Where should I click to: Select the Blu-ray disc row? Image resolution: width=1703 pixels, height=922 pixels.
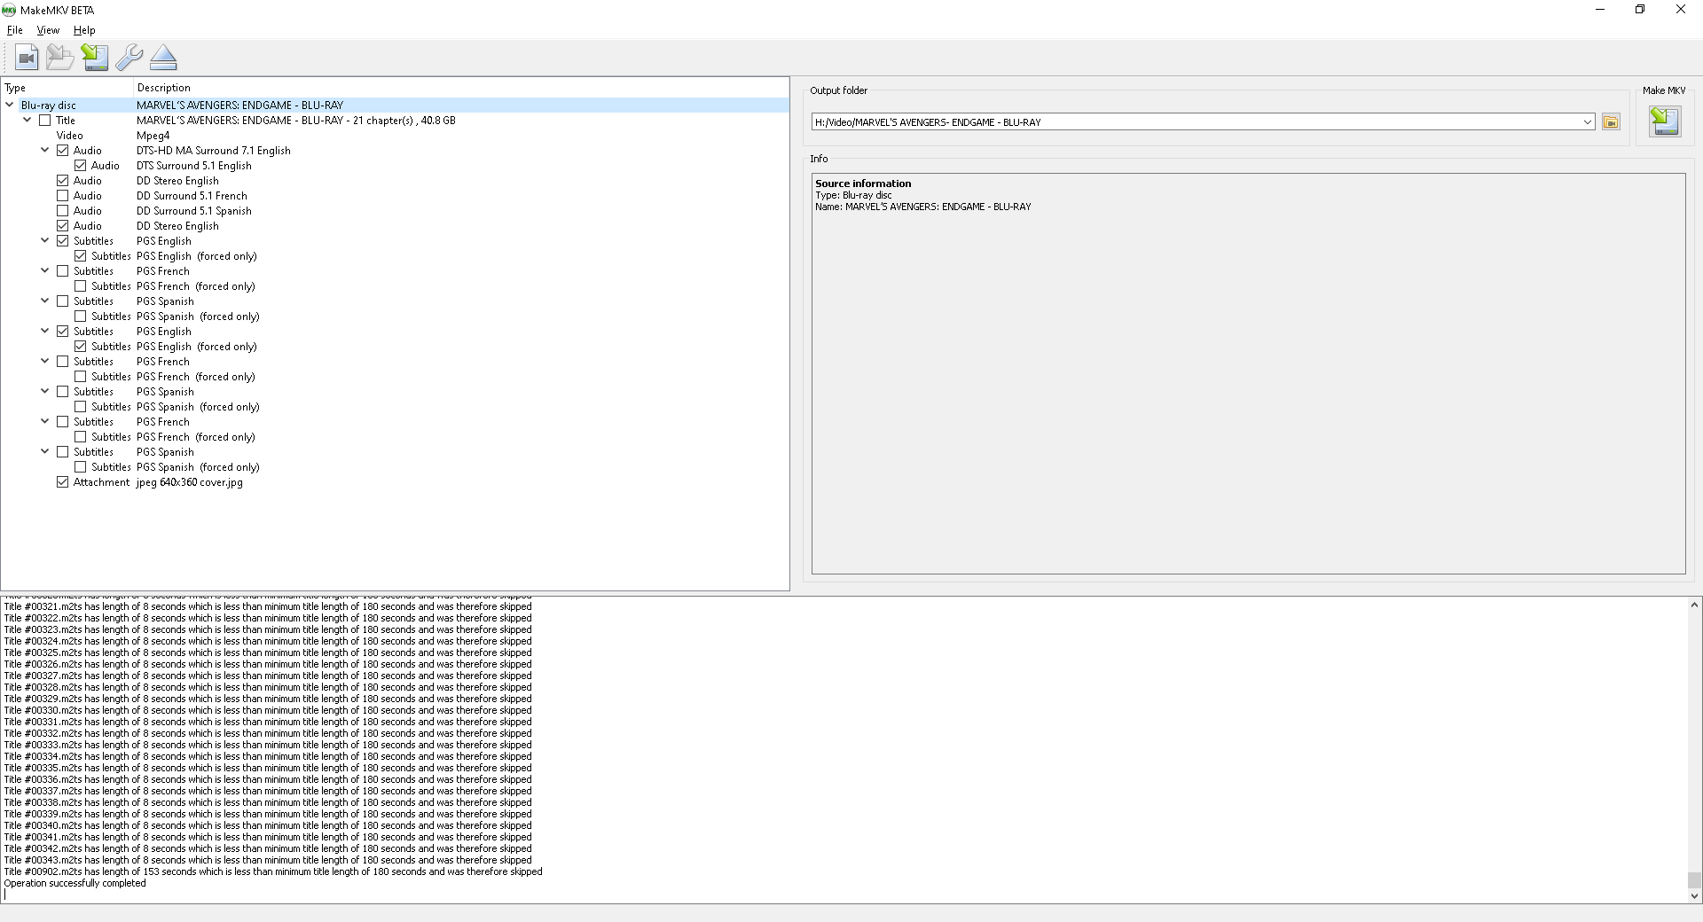click(x=395, y=105)
